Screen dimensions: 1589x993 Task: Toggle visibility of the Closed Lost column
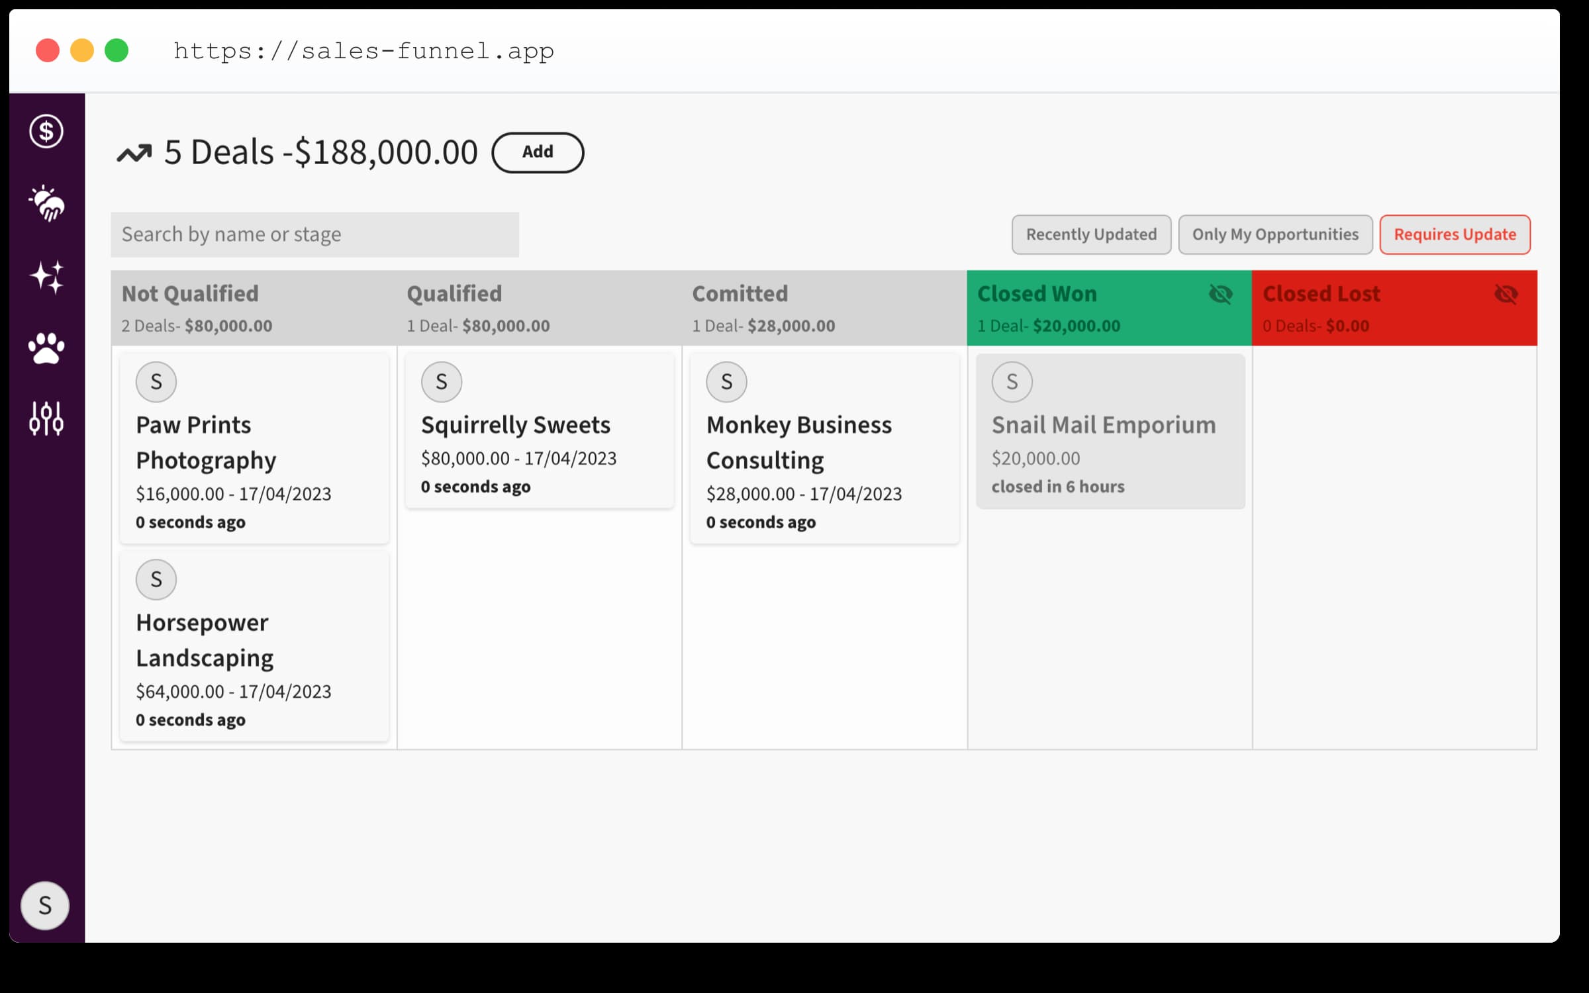pyautogui.click(x=1506, y=294)
